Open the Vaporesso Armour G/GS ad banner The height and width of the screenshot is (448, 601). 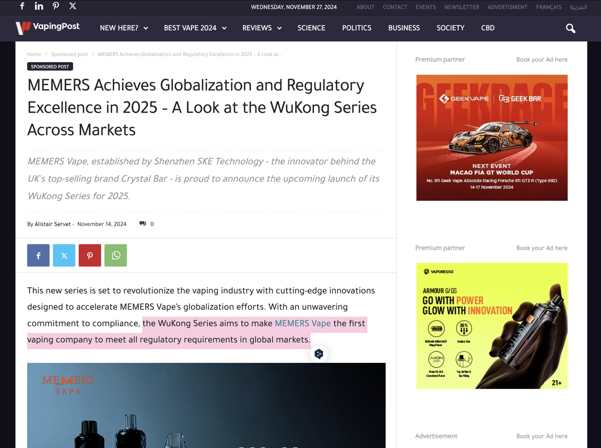coord(492,326)
